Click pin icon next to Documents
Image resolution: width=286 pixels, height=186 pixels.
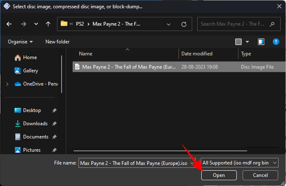(55, 137)
